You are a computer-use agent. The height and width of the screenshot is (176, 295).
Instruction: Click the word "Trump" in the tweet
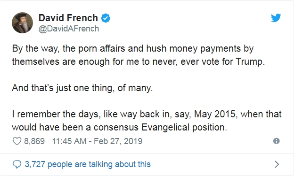[x=249, y=61]
